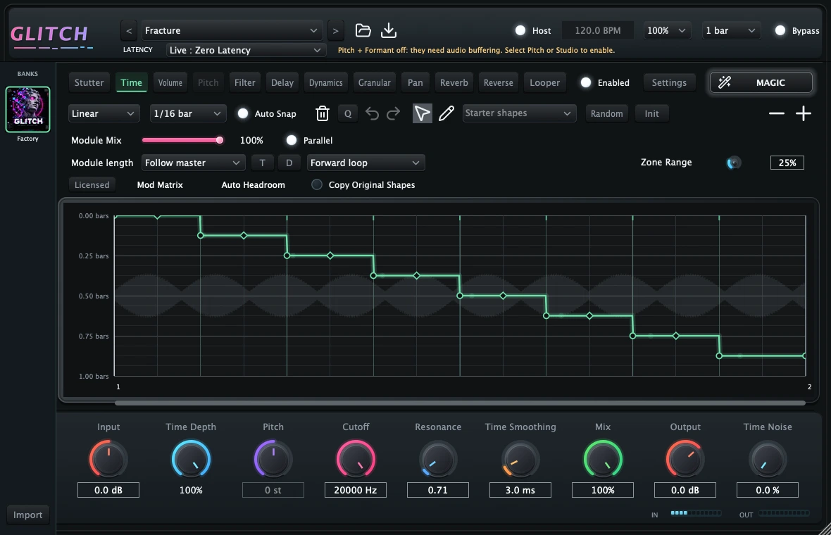Click the T module length button
This screenshot has height=535, width=831.
tap(263, 163)
